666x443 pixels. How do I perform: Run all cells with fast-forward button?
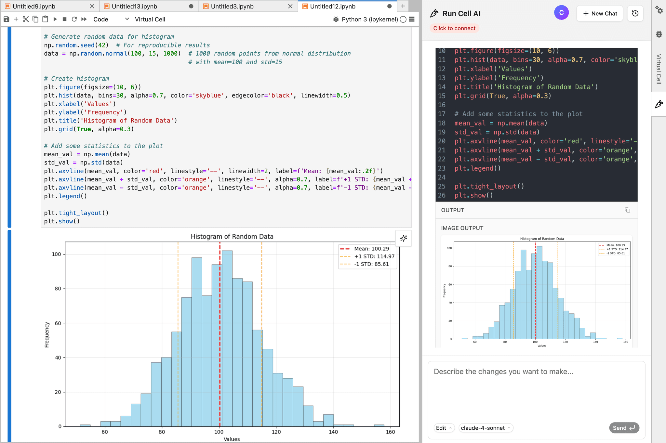point(84,19)
